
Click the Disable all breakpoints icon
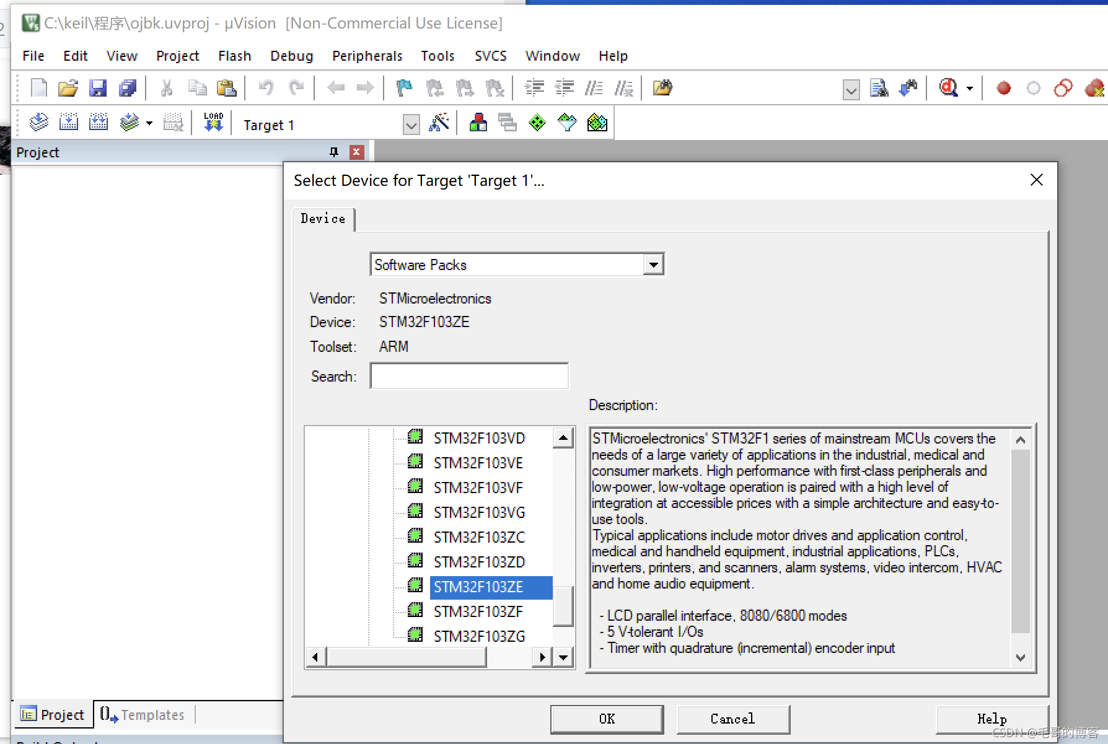(x=1063, y=88)
